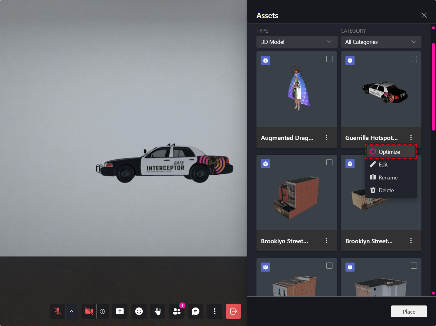Click the Place button
Image resolution: width=436 pixels, height=326 pixels.
point(409,311)
